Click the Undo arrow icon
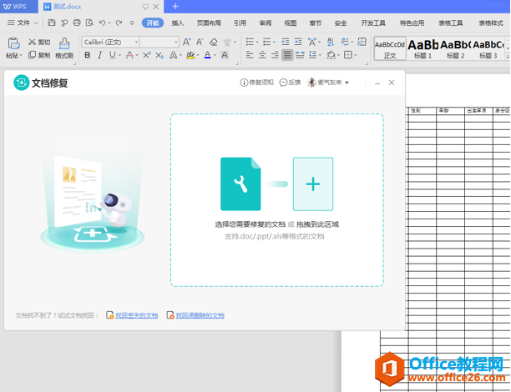The image size is (511, 392). [x=103, y=23]
